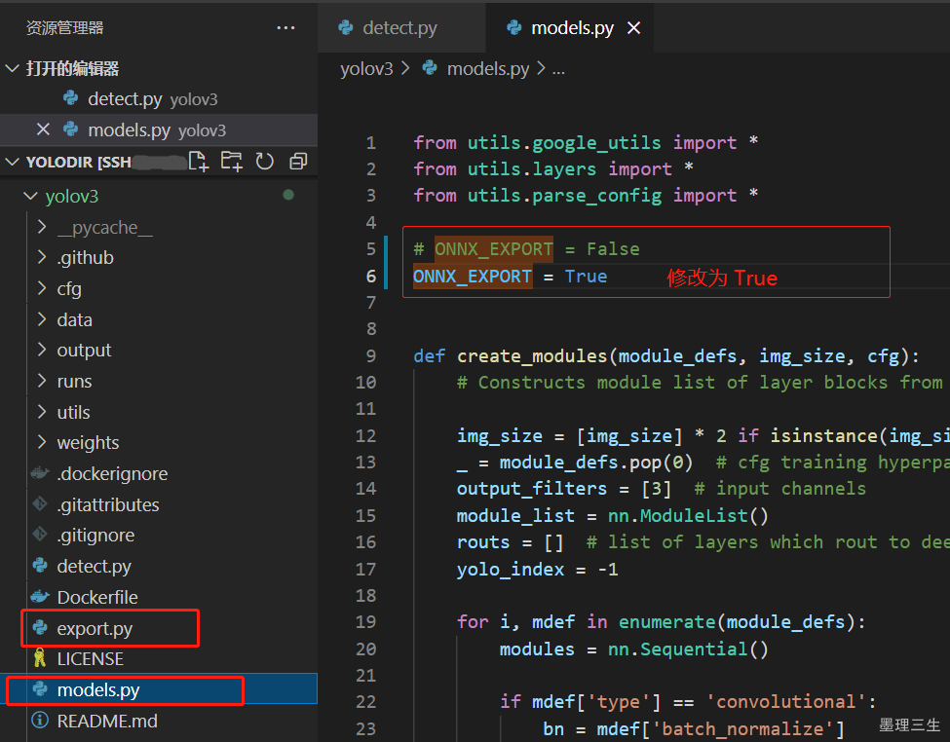Open export.py in the file tree

(x=95, y=629)
